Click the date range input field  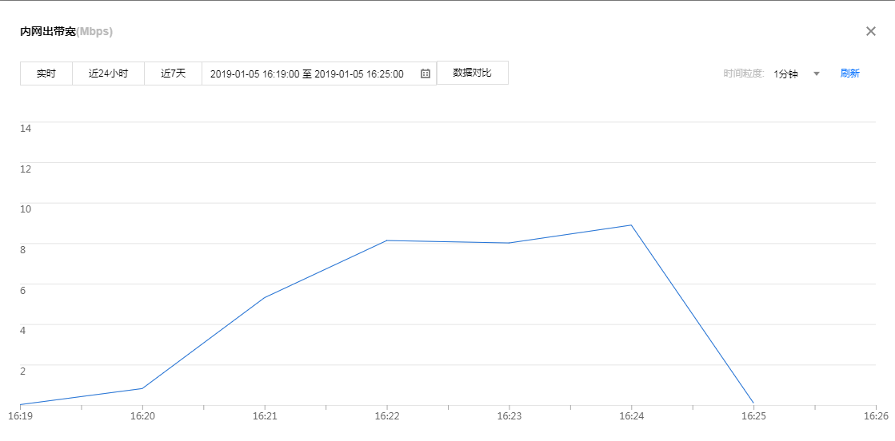[x=307, y=73]
